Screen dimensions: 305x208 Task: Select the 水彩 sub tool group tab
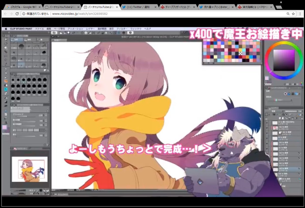17,40
